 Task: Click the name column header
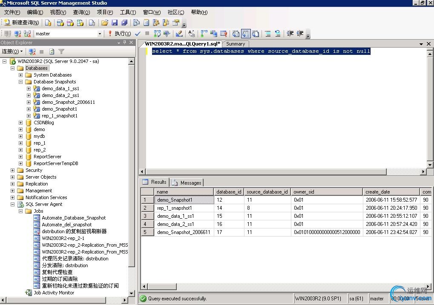point(184,191)
